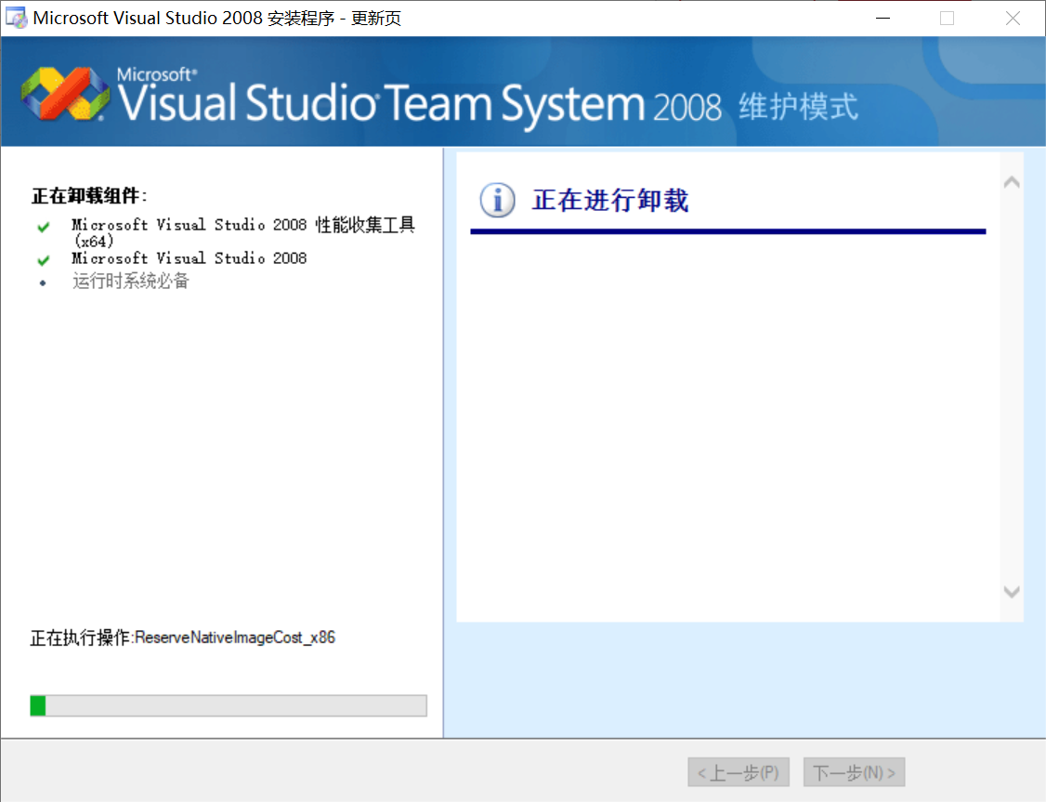Click the scroll-down chevron on the right panel
Image resolution: width=1046 pixels, height=802 pixels.
(1012, 592)
